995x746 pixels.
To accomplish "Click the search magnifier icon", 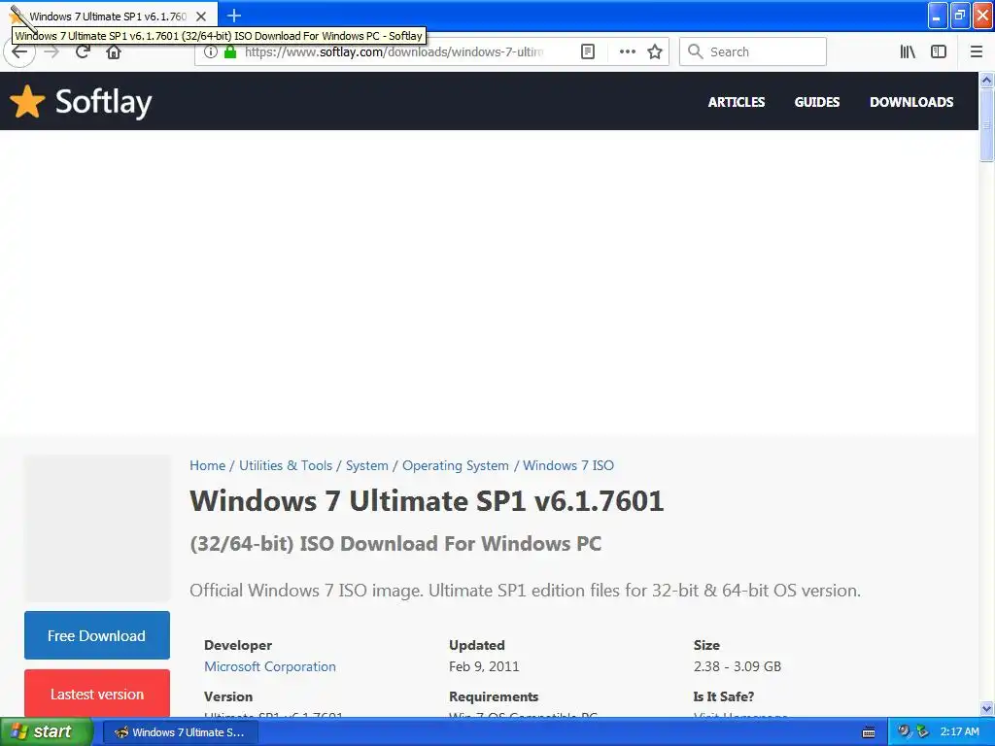I will click(696, 51).
